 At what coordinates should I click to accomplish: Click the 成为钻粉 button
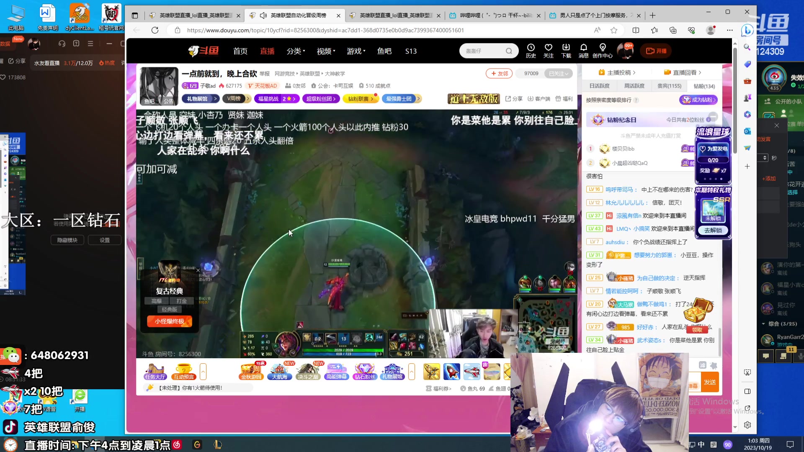pos(698,100)
